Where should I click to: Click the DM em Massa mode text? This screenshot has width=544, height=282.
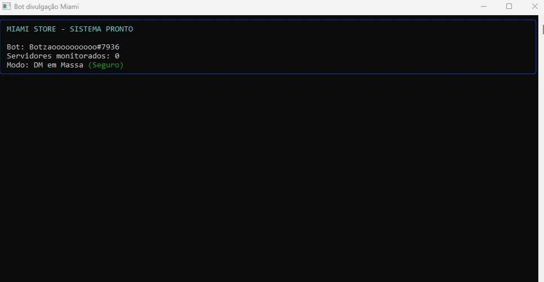click(x=59, y=65)
